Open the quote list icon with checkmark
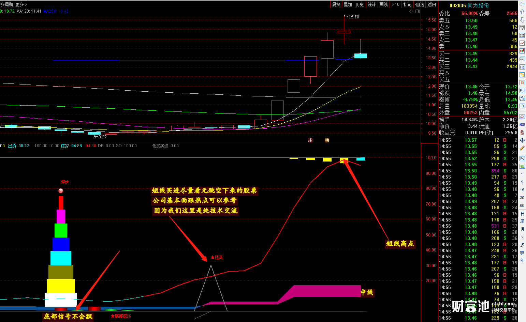Viewport: 526px width, 322px height. coord(522,27)
